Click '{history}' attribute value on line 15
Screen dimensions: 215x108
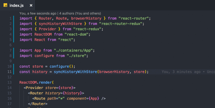[72, 93]
